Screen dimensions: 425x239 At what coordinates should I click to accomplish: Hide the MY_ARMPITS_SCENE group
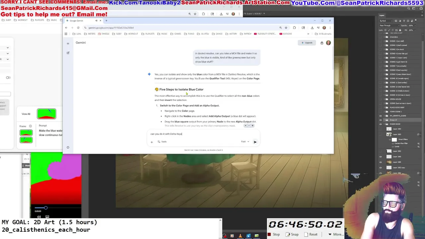click(x=381, y=116)
